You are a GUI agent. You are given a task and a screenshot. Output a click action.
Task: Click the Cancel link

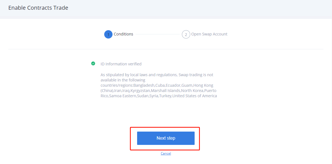(166, 153)
